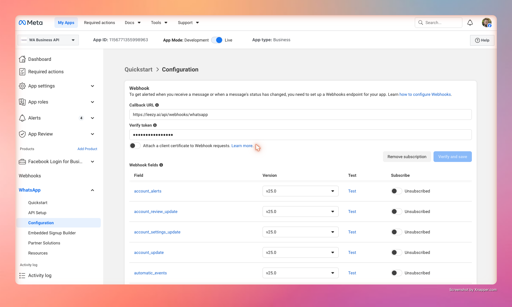This screenshot has height=307, width=512.
Task: Open version dropdown for account_settings_update
Action: [x=300, y=232]
